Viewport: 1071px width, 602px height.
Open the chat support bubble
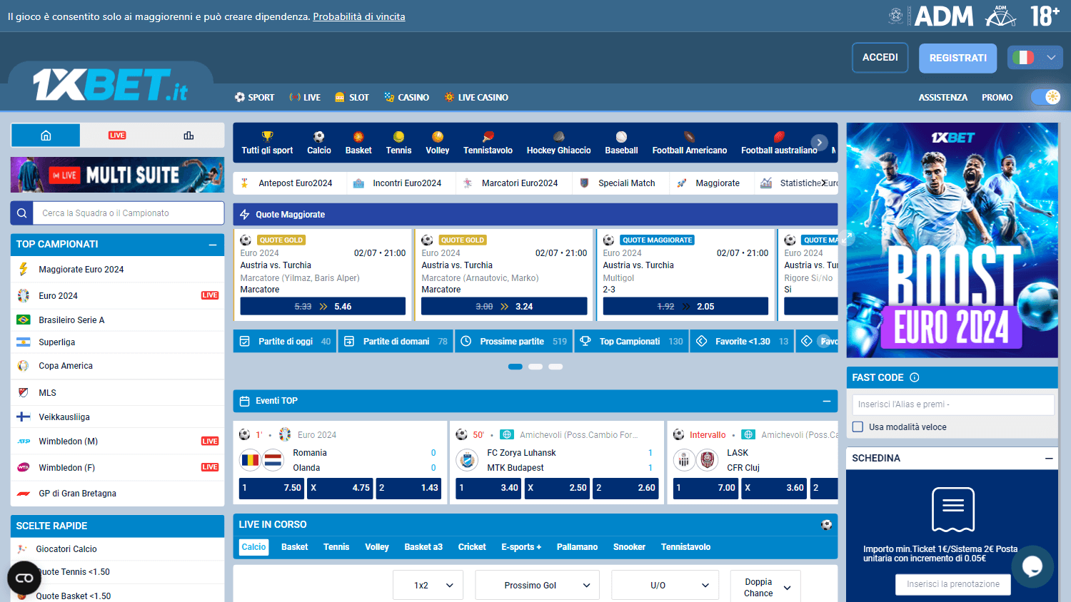pos(1032,566)
